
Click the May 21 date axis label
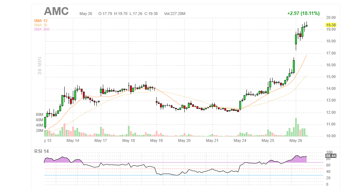click(x=212, y=141)
